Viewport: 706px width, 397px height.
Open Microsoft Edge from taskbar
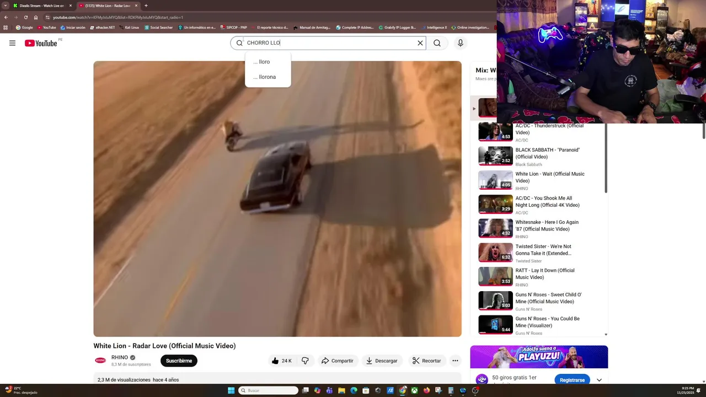354,390
